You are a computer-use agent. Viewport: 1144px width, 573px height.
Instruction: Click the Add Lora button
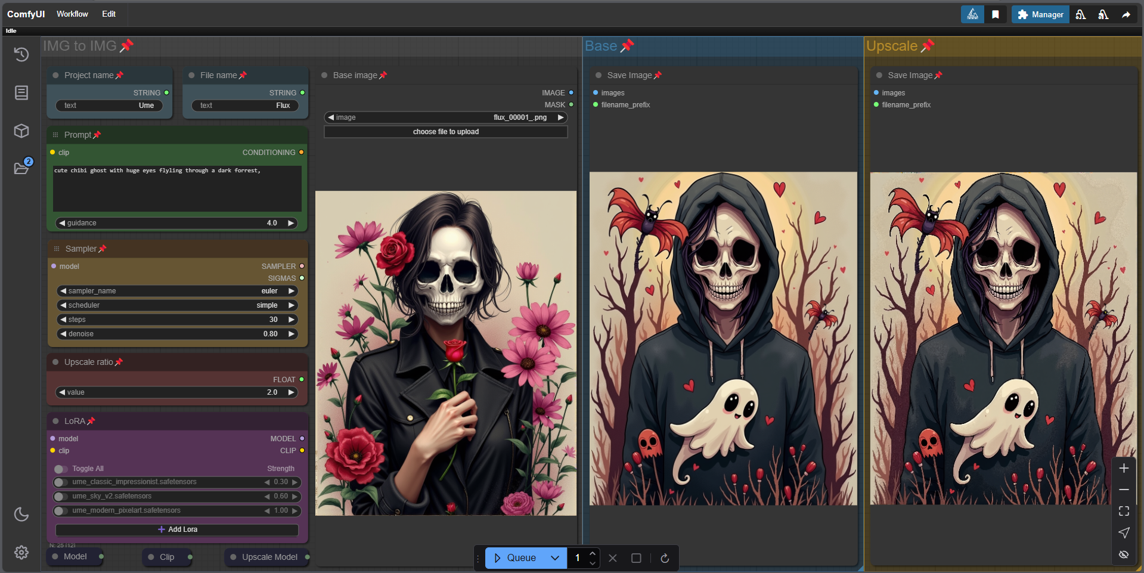[x=177, y=529]
